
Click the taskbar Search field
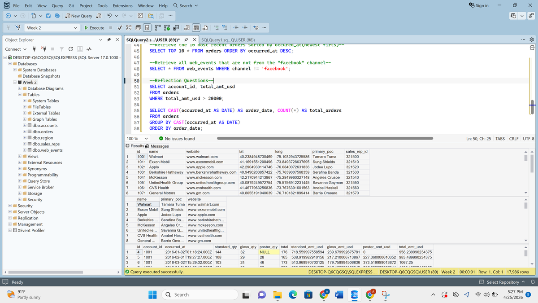199,294
